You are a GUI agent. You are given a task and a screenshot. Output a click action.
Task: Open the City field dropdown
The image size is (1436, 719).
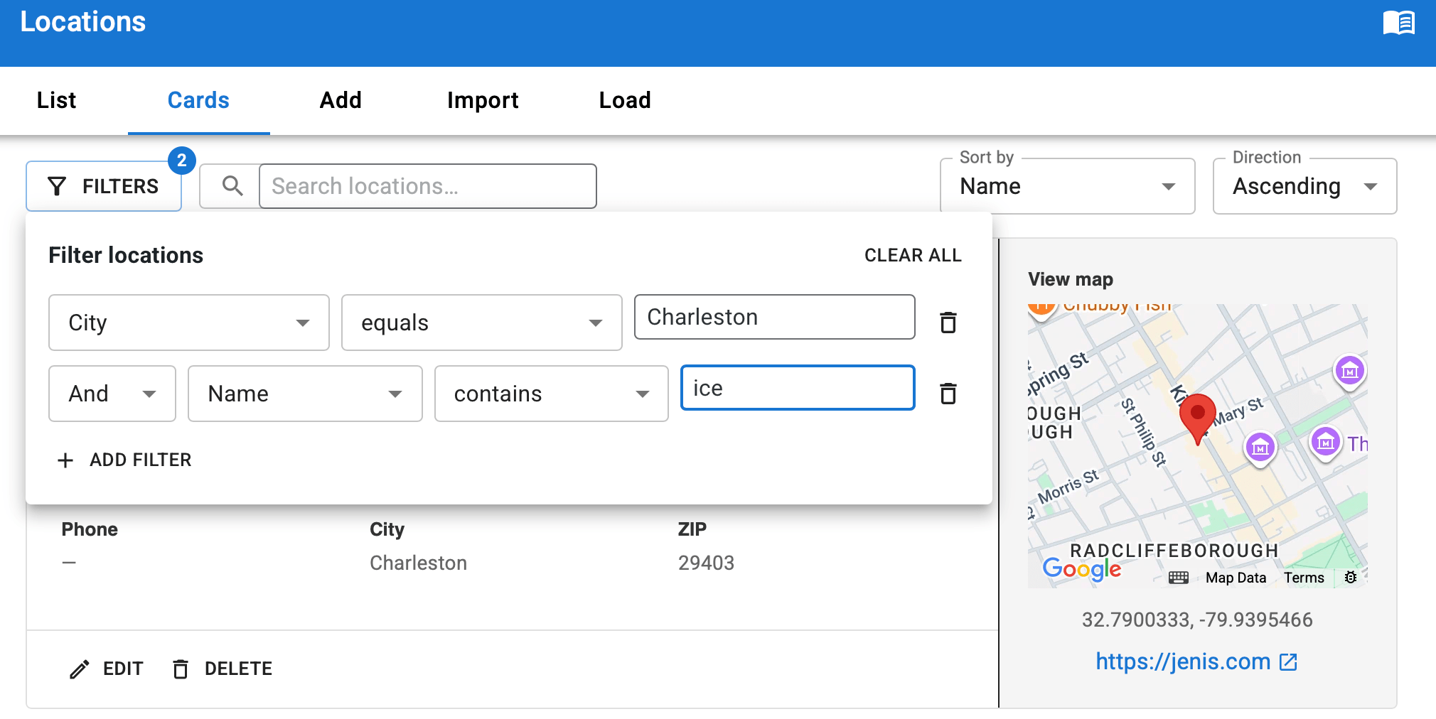point(189,323)
